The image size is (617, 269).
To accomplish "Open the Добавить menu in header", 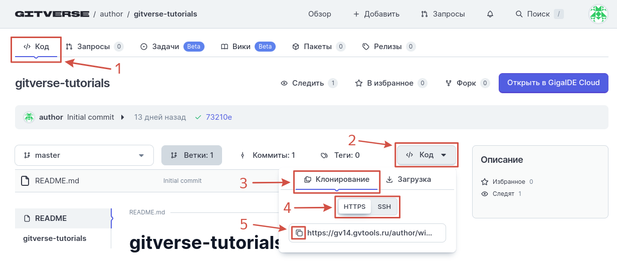I will 376,14.
